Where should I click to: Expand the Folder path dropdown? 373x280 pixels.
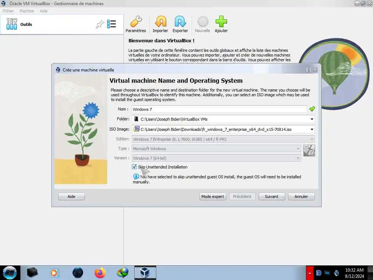click(312, 119)
